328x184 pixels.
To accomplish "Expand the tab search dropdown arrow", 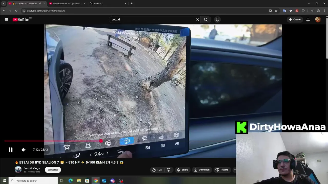I will (4, 3).
